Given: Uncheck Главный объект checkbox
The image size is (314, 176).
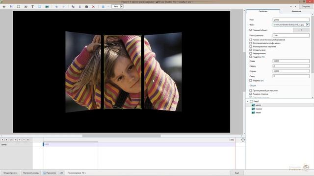Looking at the screenshot, I should coord(251,30).
